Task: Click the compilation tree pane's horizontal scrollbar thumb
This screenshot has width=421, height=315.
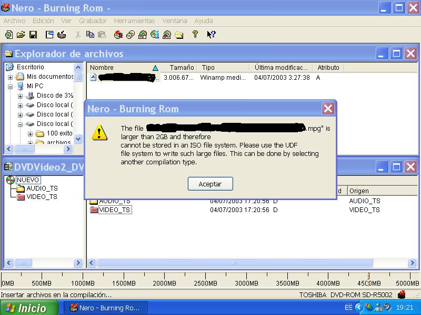Action: coord(23,263)
